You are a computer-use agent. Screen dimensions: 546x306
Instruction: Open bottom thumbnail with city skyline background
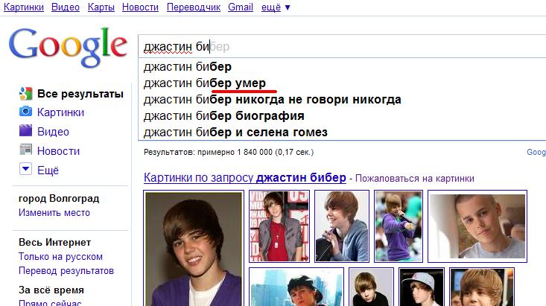point(296,287)
